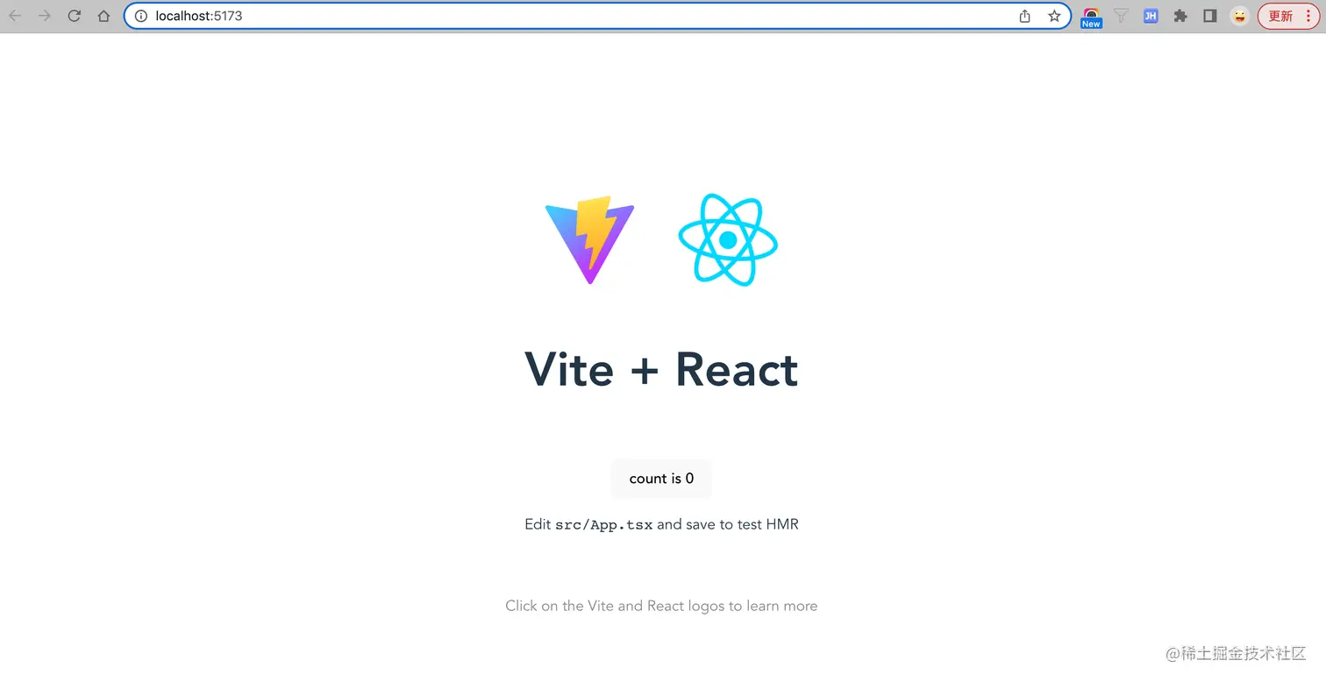Open the Extensions puzzle piece menu

(1180, 16)
